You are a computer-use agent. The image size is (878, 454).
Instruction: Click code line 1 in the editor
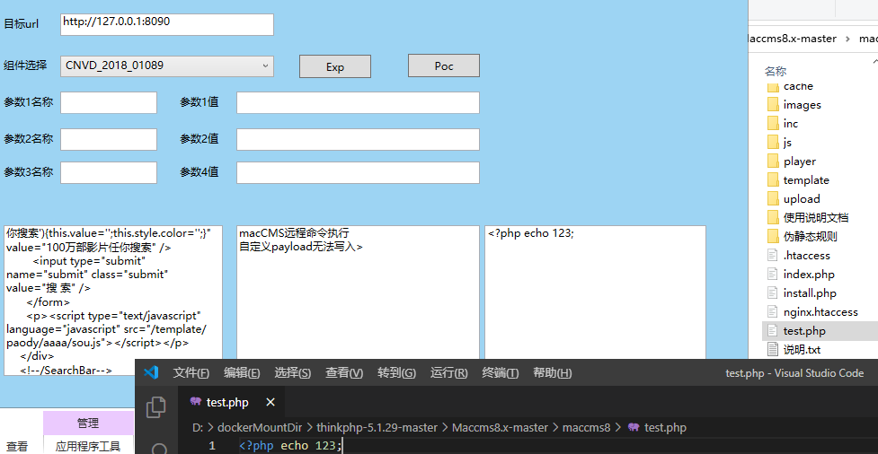290,446
